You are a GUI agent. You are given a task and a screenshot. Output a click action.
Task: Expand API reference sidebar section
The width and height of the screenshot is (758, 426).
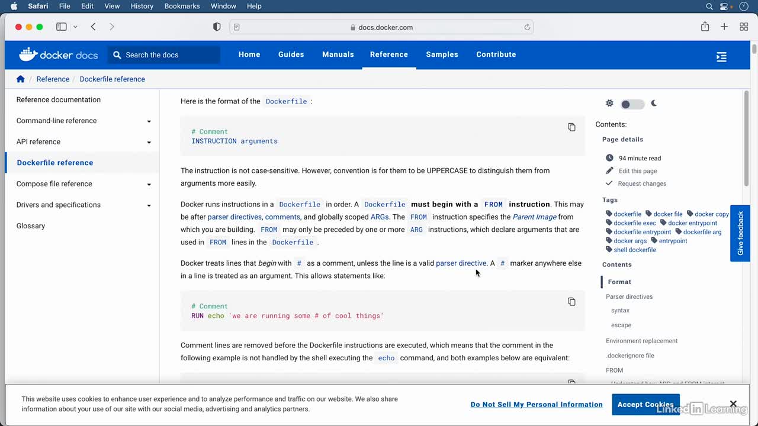click(149, 143)
